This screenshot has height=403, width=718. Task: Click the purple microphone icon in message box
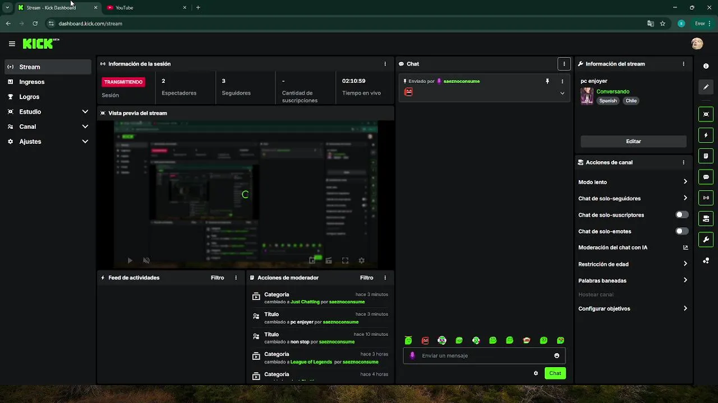click(413, 355)
